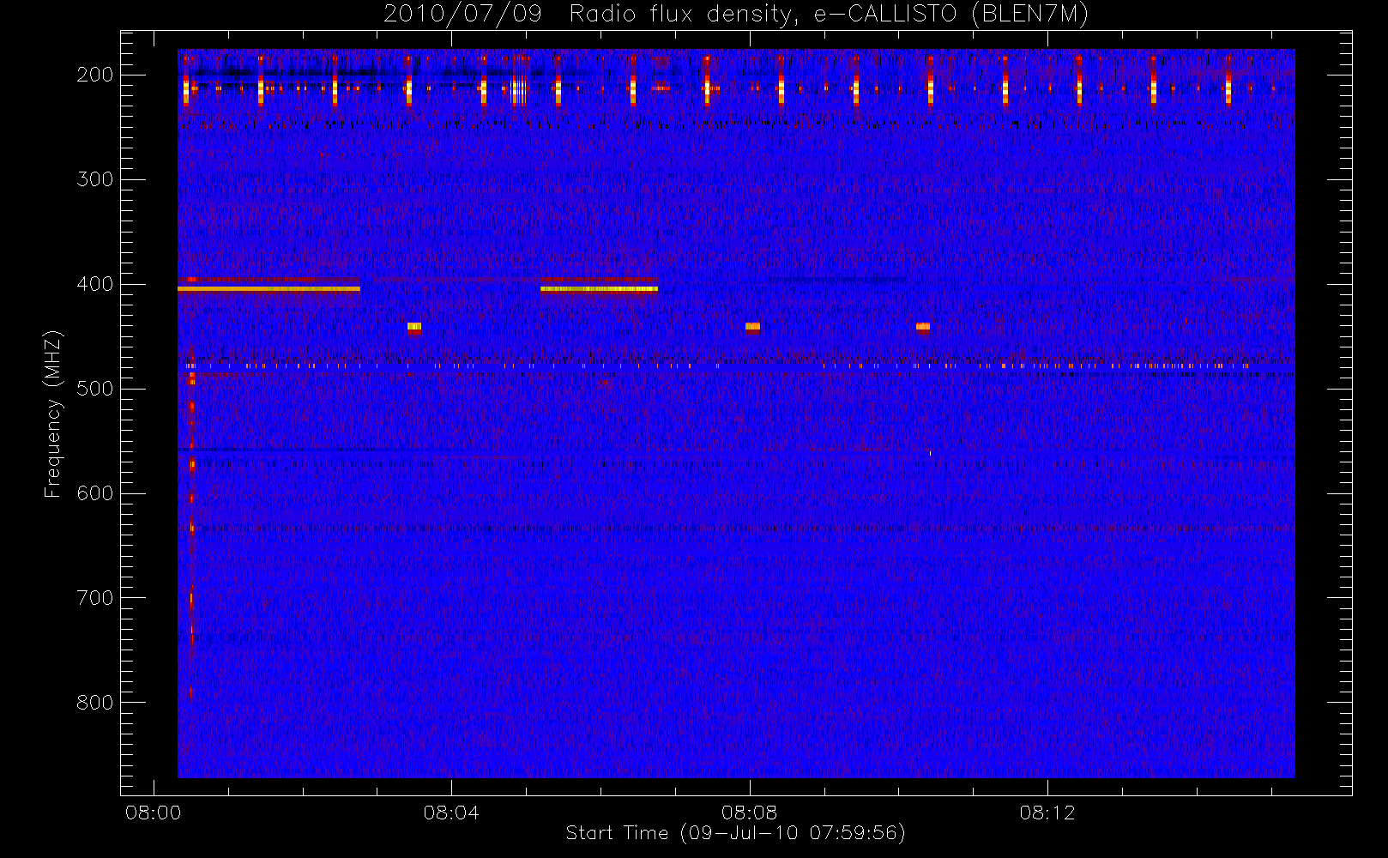Click the 08:04 time tick label

[451, 813]
